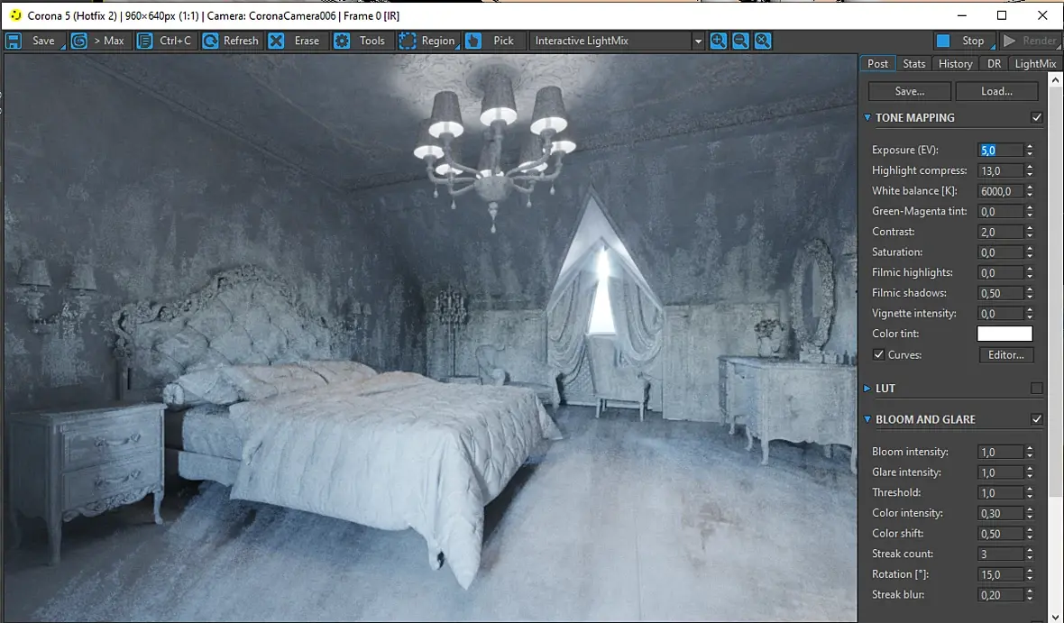Click the Render text button
1064x623 pixels.
pos(1039,41)
